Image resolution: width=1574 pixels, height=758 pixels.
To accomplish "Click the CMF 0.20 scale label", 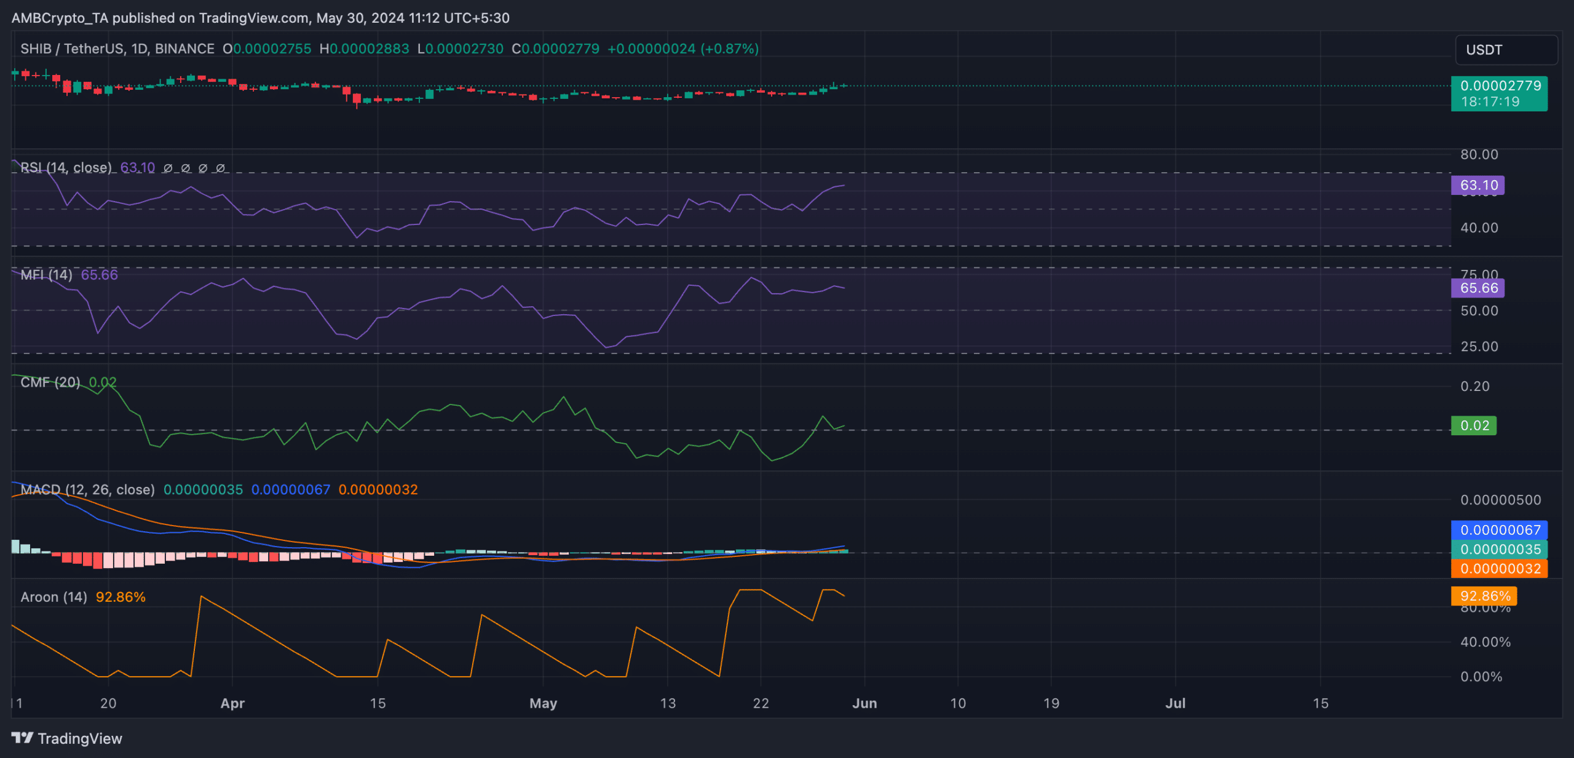I will (x=1475, y=386).
